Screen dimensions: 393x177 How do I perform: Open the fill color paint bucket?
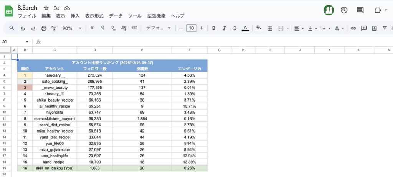coord(258,28)
